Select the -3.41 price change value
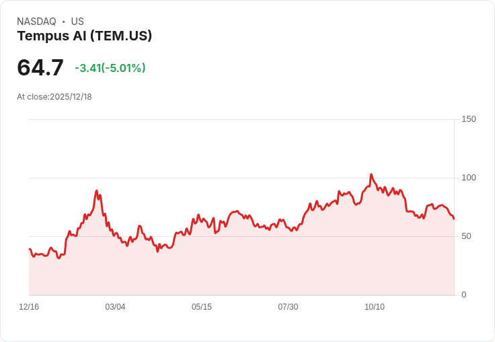Image resolution: width=495 pixels, height=342 pixels. coord(87,68)
